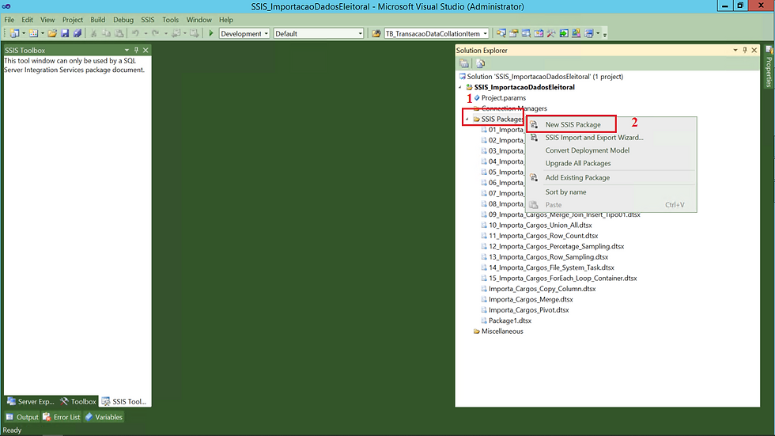
Task: Click the Miscellaneous folder icon
Action: (476, 332)
